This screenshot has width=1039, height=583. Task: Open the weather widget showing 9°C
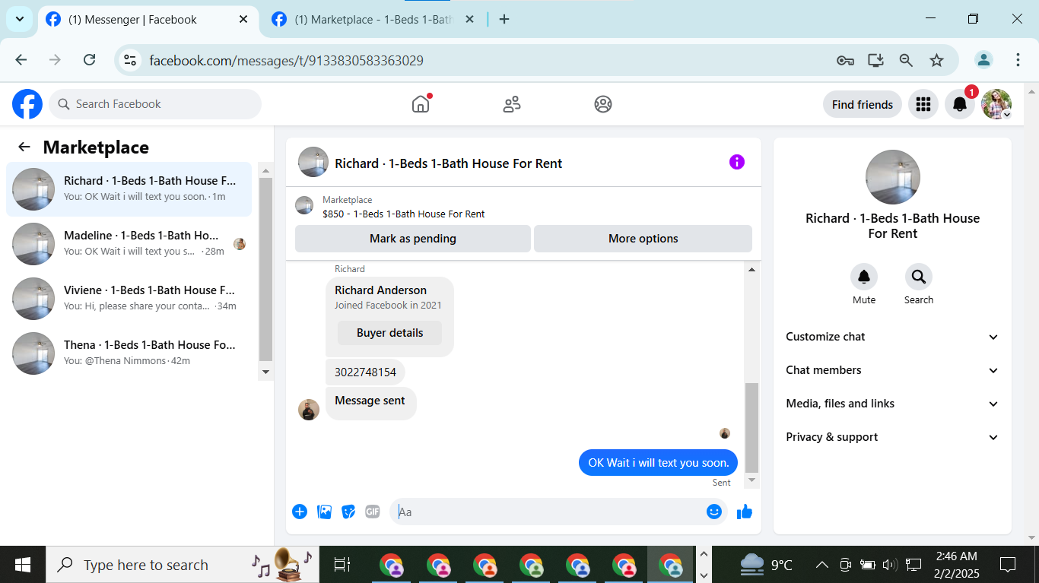(x=767, y=565)
